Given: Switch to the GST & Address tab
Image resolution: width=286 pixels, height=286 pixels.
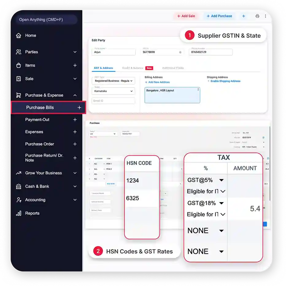Looking at the screenshot, I should 103,68.
